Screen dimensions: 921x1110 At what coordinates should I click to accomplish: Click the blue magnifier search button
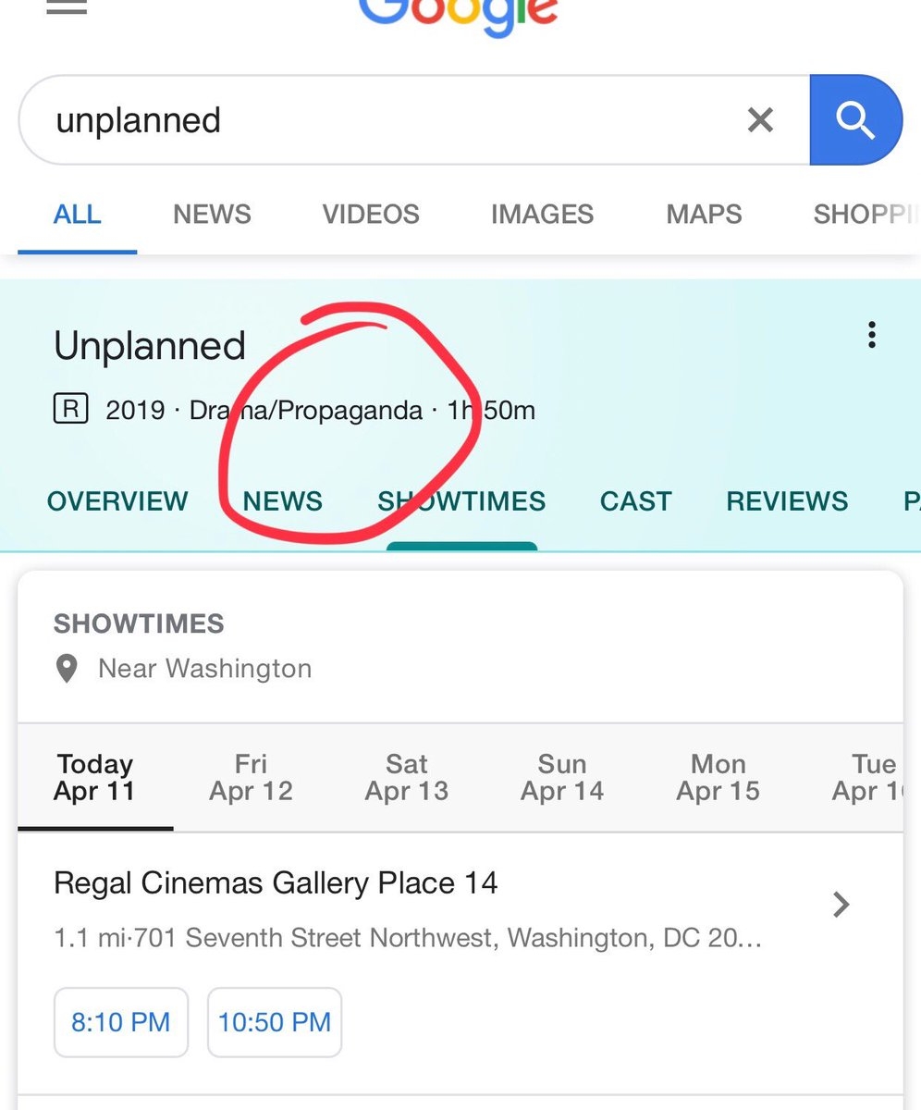pos(854,119)
